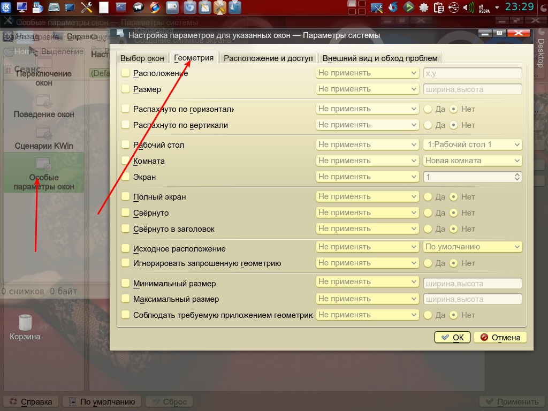Click the crossed wrench and screwdriver launcher
548x411 pixels.
pos(87,7)
